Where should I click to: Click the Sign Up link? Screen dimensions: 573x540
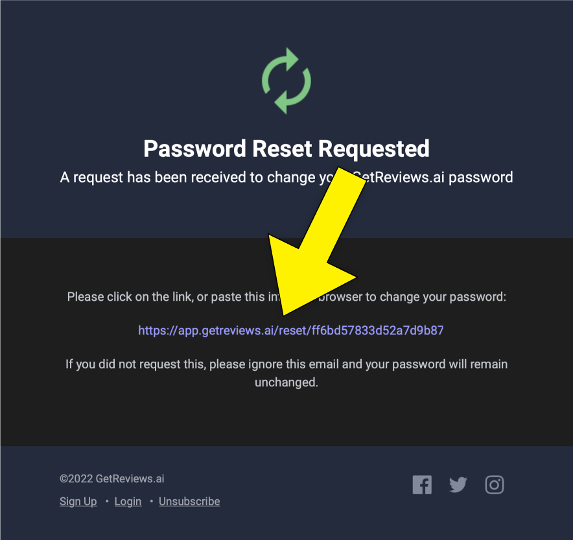point(78,501)
